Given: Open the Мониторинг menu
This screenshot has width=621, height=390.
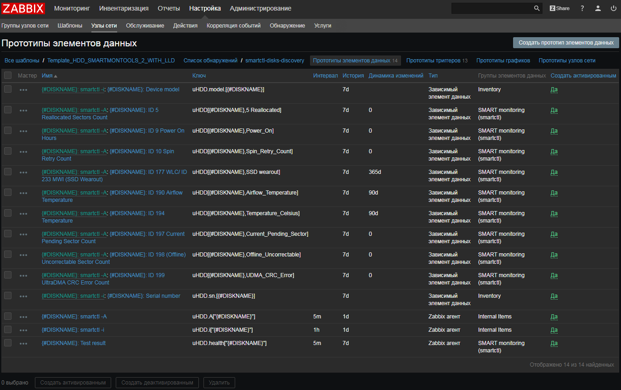Looking at the screenshot, I should tap(72, 8).
